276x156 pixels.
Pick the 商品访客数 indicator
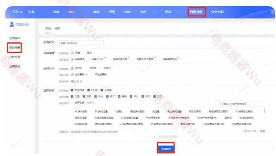[x=195, y=112]
